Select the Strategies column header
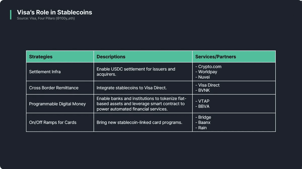 click(41, 57)
